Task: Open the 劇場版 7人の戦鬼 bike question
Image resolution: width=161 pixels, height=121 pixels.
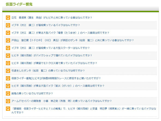Action: pos(84,111)
